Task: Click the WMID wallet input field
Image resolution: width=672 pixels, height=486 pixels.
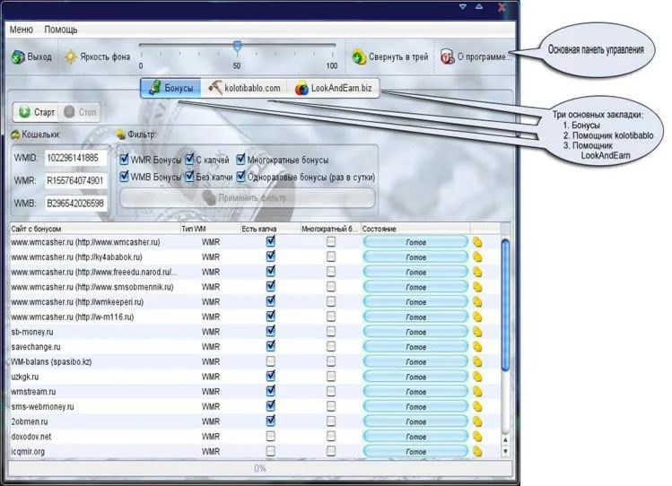Action: point(74,158)
